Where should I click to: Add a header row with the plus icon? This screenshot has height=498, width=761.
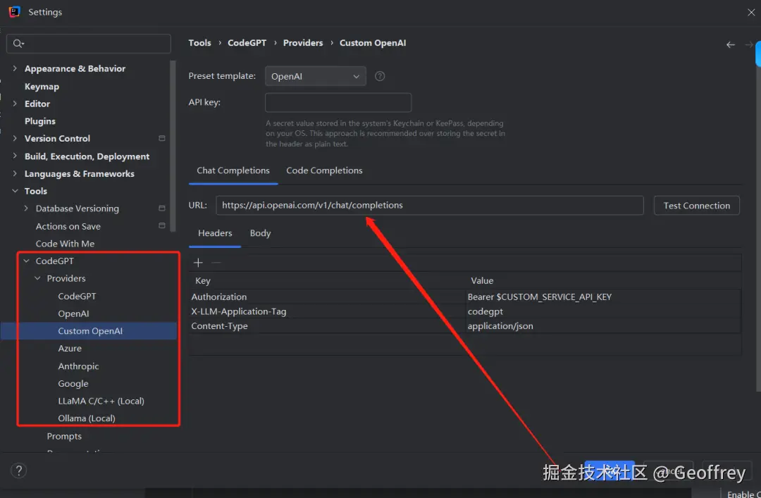(198, 263)
